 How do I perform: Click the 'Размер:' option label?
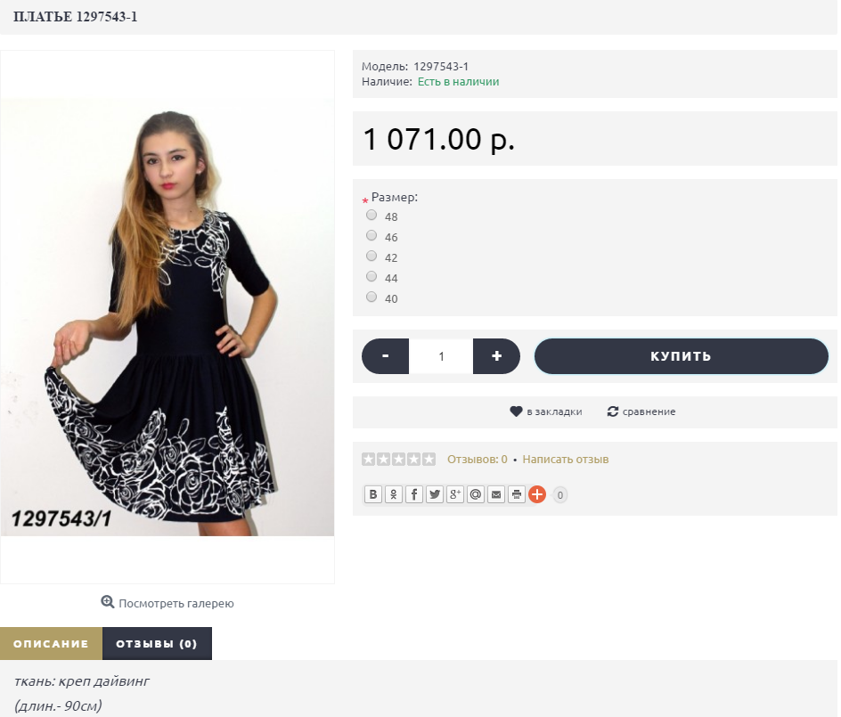[x=394, y=197]
